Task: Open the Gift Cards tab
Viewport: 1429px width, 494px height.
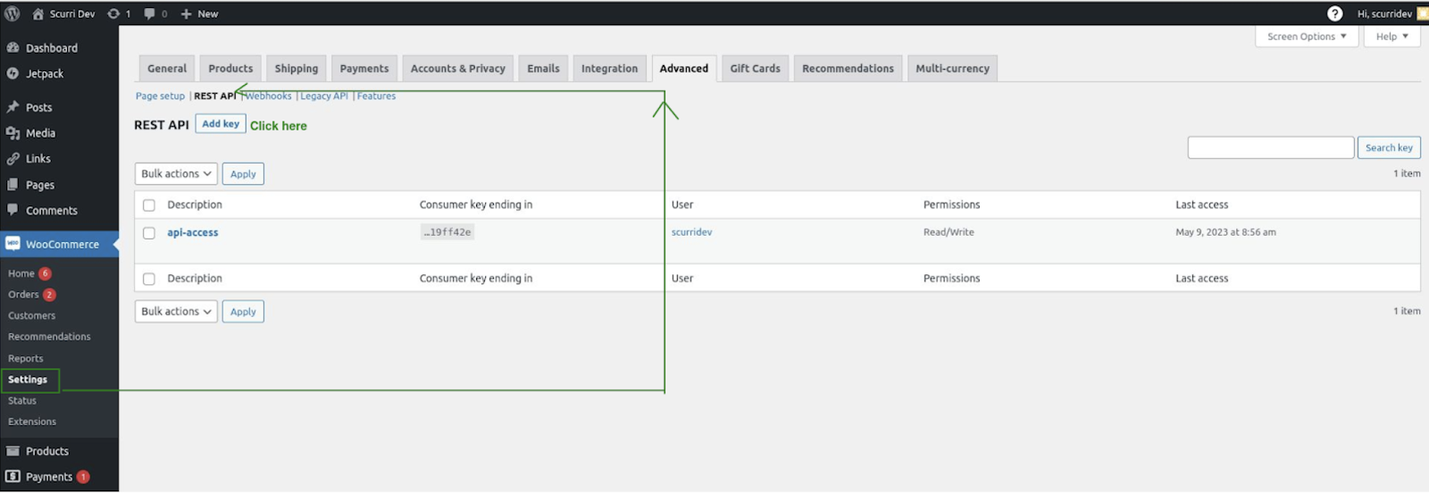Action: tap(755, 68)
